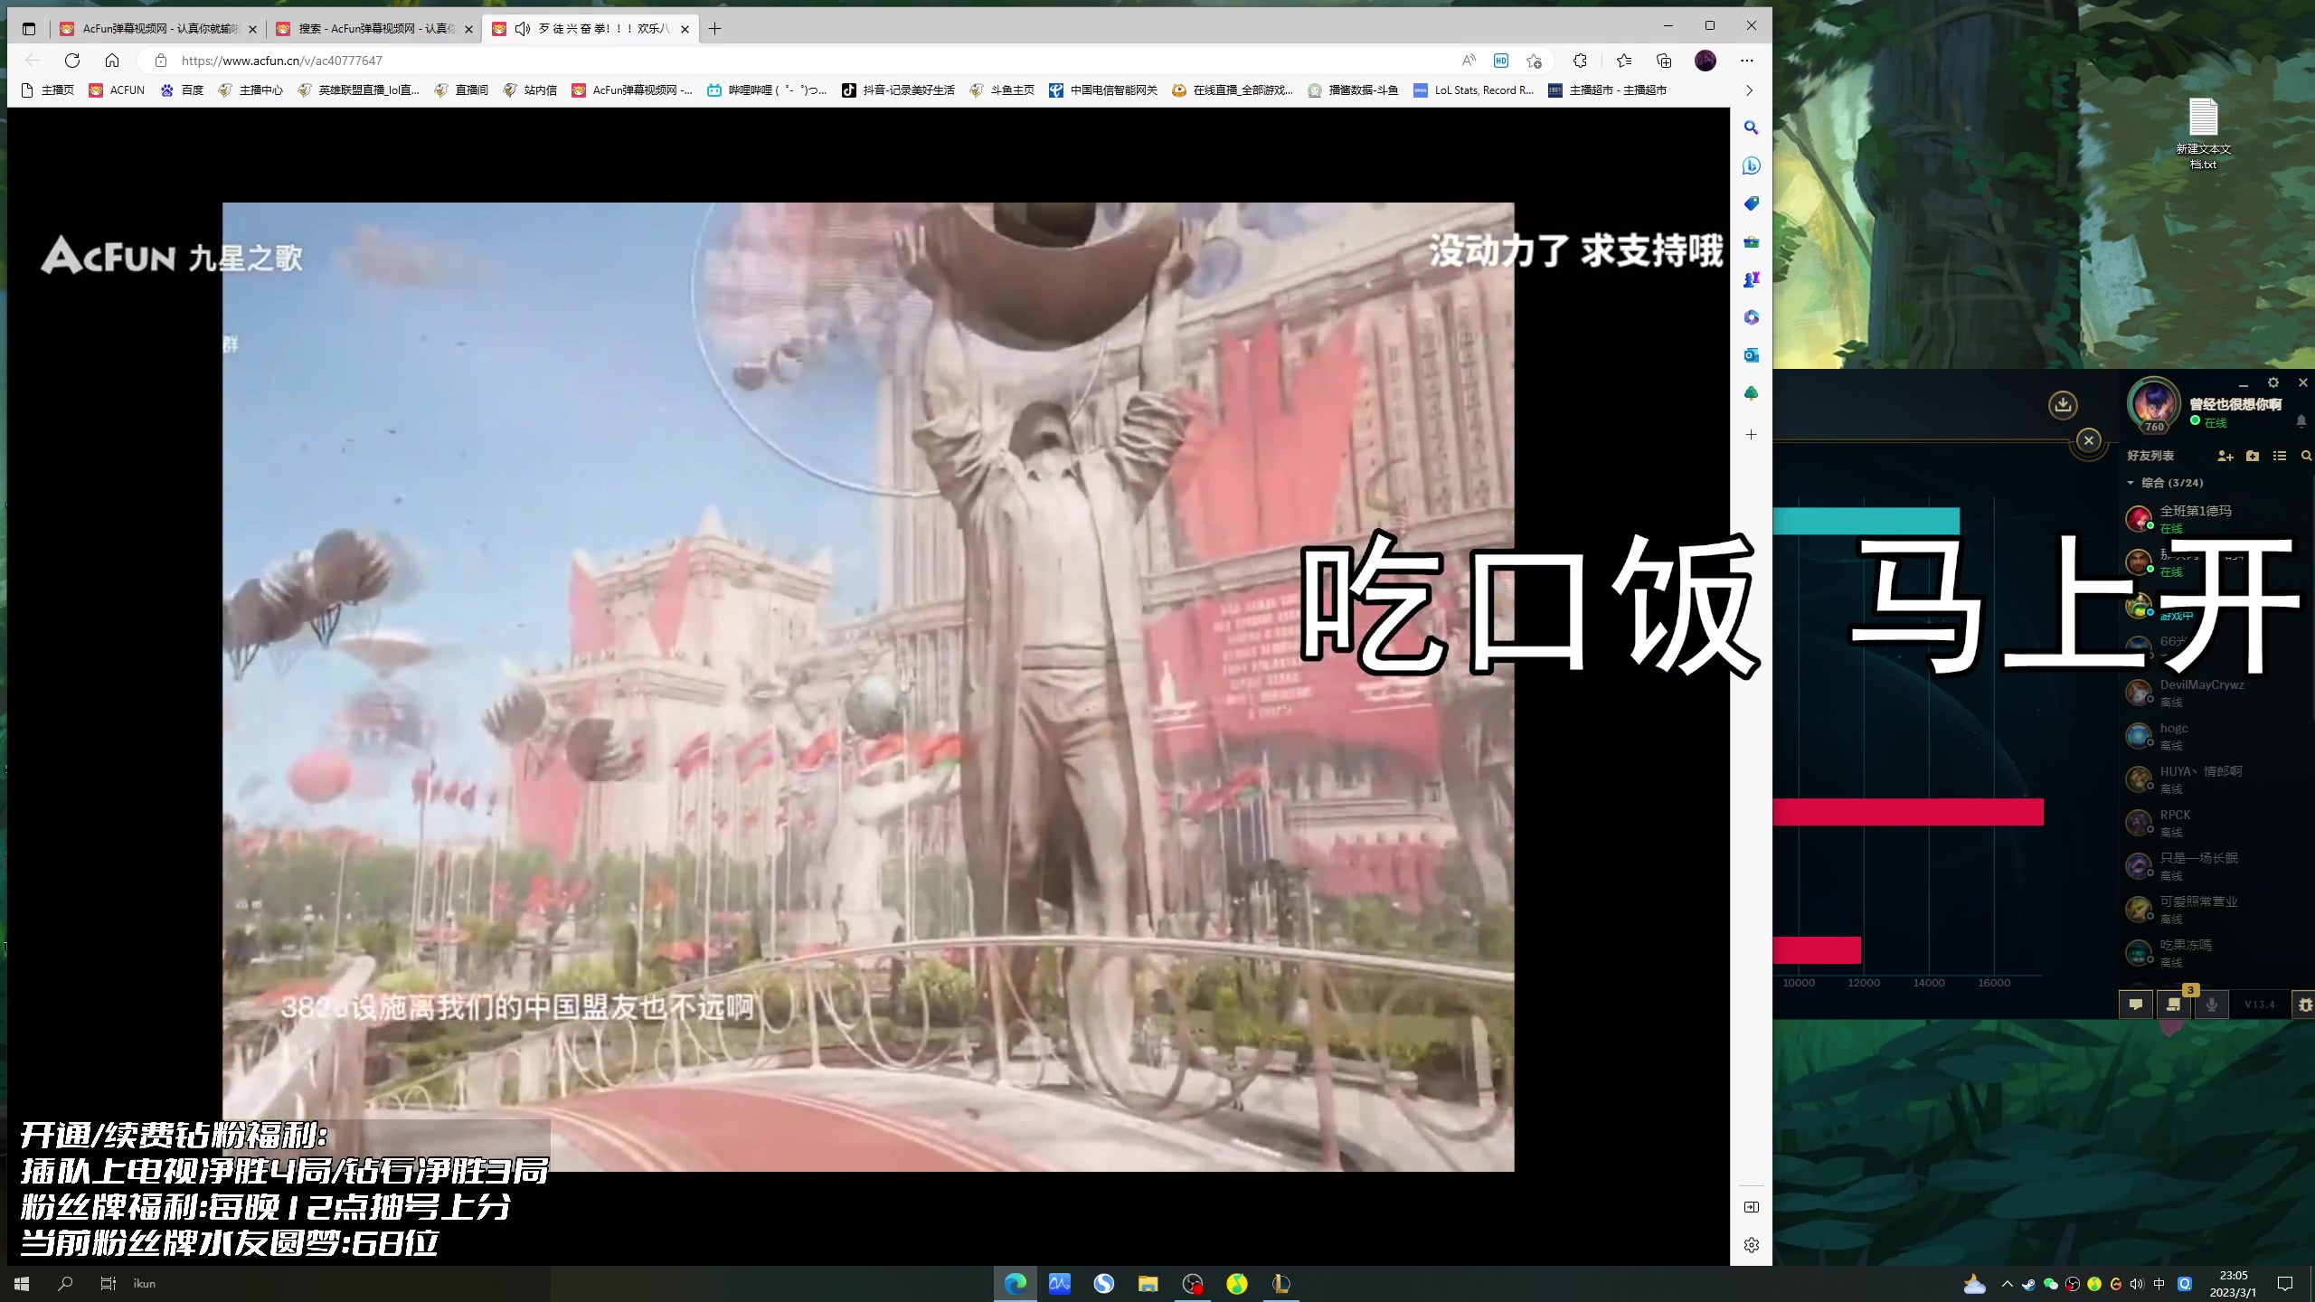Click the acfun.cn address bar

click(x=796, y=61)
